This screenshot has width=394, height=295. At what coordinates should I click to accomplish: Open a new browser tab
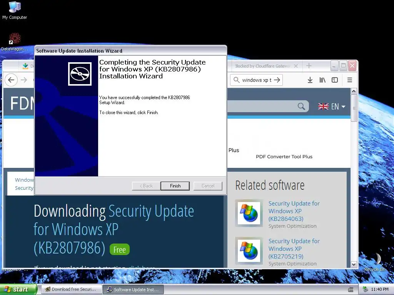(x=309, y=66)
